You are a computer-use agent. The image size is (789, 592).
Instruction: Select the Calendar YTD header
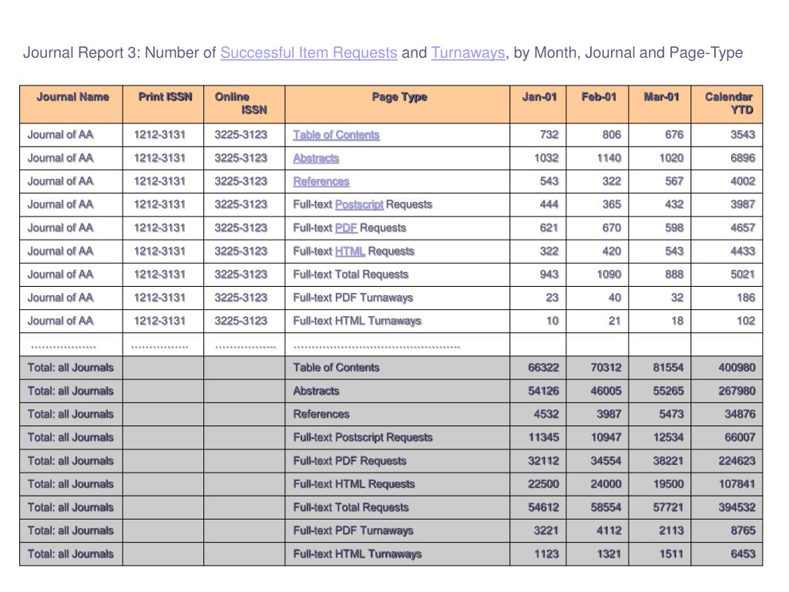tap(727, 104)
